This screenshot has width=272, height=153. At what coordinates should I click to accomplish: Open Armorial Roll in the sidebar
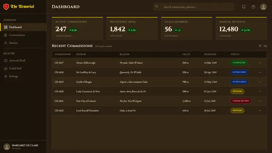tap(23, 61)
